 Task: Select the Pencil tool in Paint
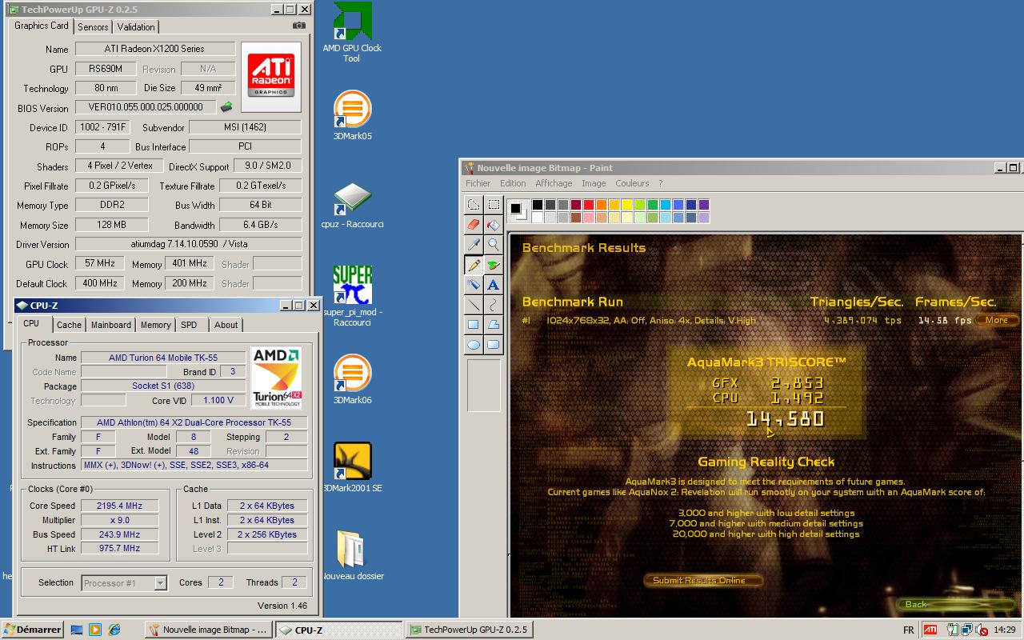(474, 265)
